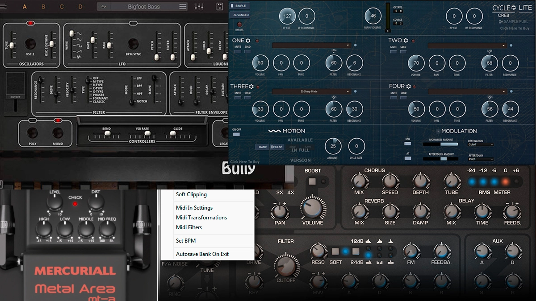The width and height of the screenshot is (536, 301).
Task: Toggle the BYPASS button in Cycle Lite
Action: (240, 25)
